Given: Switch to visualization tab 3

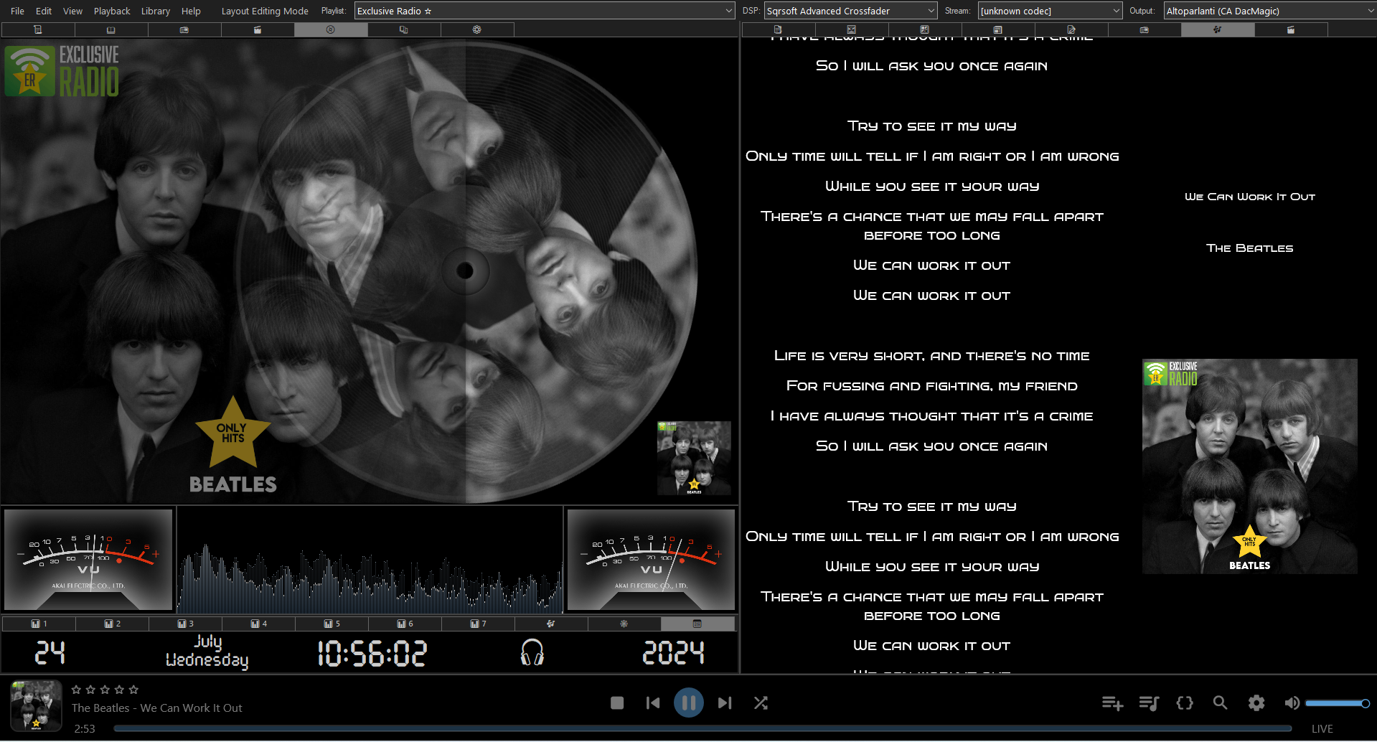Looking at the screenshot, I should click(x=185, y=624).
